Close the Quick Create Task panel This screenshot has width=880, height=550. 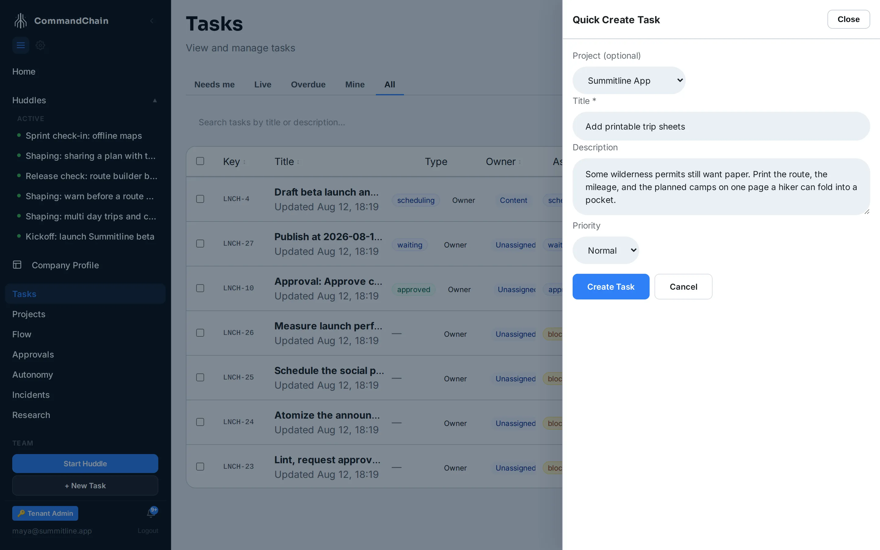pos(848,19)
